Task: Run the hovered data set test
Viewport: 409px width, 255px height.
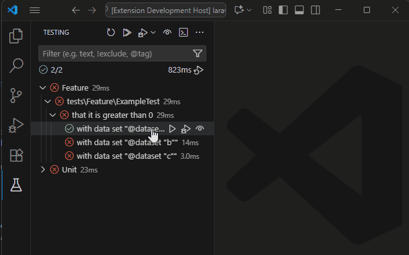Action: pos(172,128)
